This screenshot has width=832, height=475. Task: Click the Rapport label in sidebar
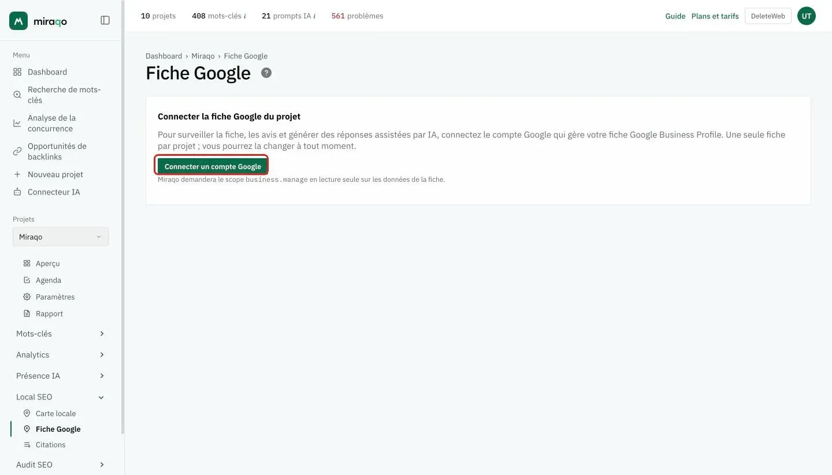(49, 313)
